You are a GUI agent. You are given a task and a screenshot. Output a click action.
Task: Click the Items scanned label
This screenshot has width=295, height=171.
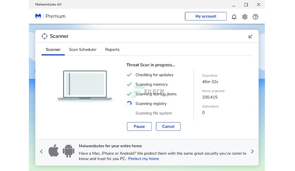[213, 91]
